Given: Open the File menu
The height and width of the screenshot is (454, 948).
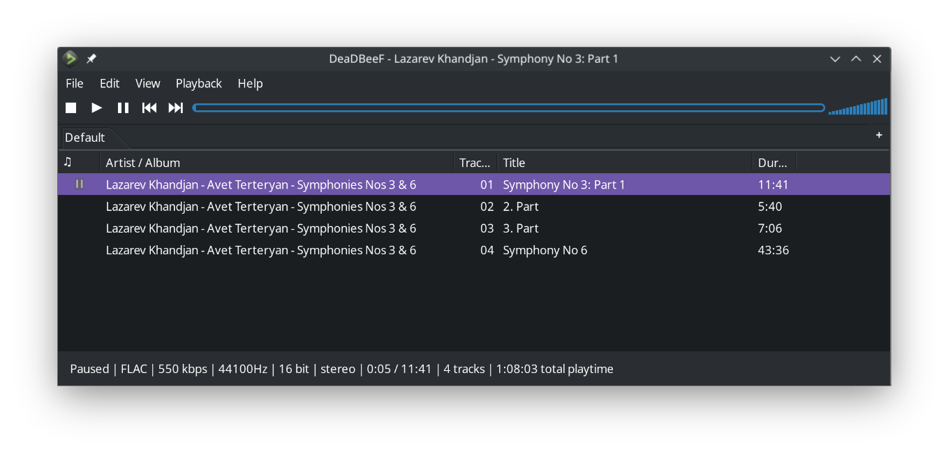Looking at the screenshot, I should tap(75, 83).
